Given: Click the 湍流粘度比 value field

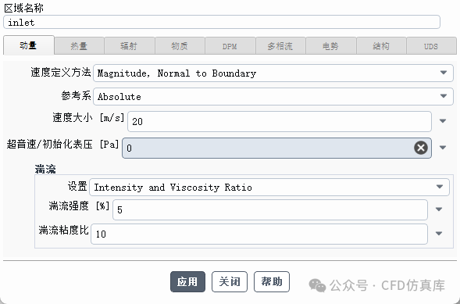Looking at the screenshot, I should coord(259,234).
